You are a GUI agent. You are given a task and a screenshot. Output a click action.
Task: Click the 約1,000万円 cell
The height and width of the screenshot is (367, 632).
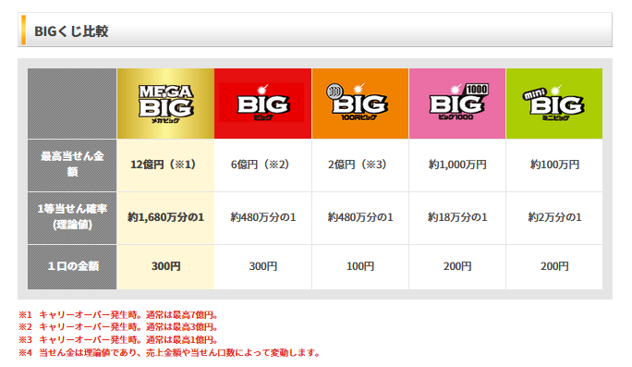(x=457, y=165)
